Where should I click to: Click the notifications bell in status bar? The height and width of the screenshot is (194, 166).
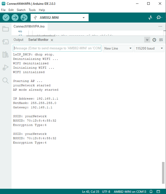coord(151,191)
